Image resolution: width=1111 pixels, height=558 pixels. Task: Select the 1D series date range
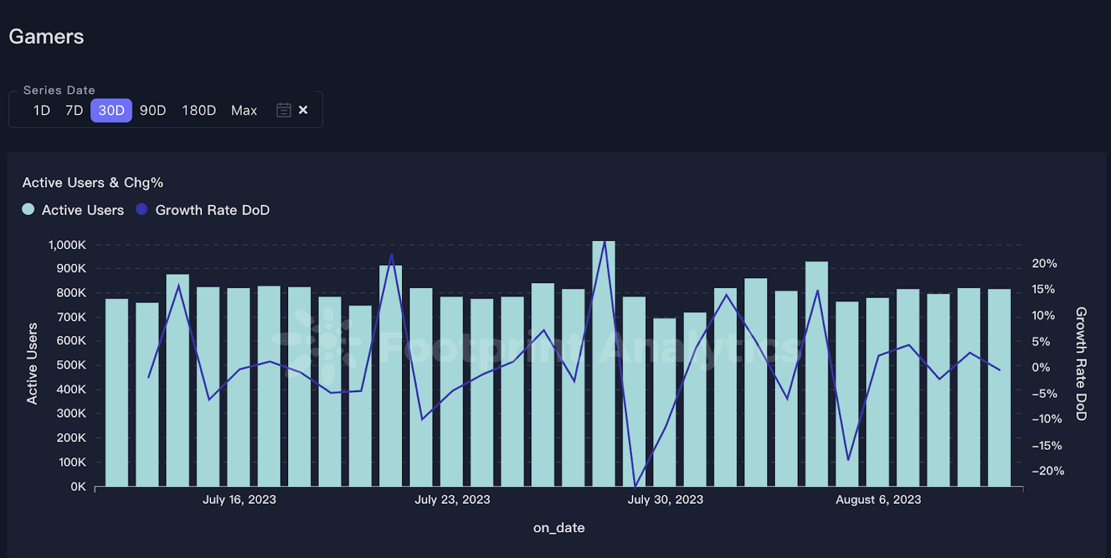point(42,110)
